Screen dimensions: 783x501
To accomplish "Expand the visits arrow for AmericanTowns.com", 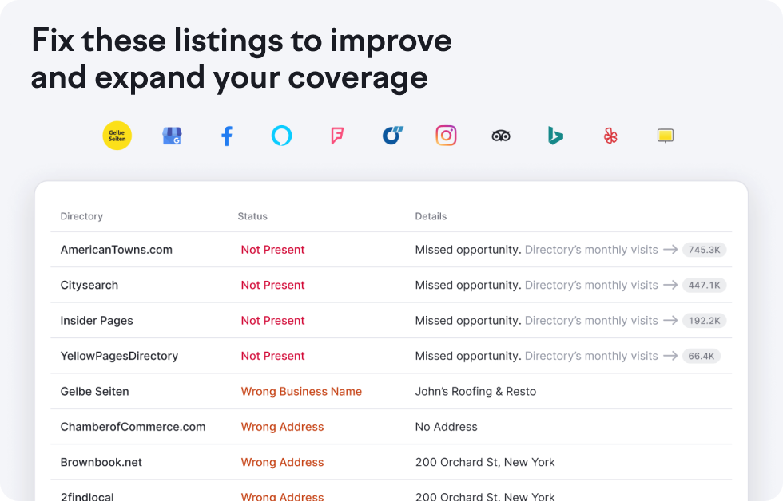I will [x=670, y=250].
